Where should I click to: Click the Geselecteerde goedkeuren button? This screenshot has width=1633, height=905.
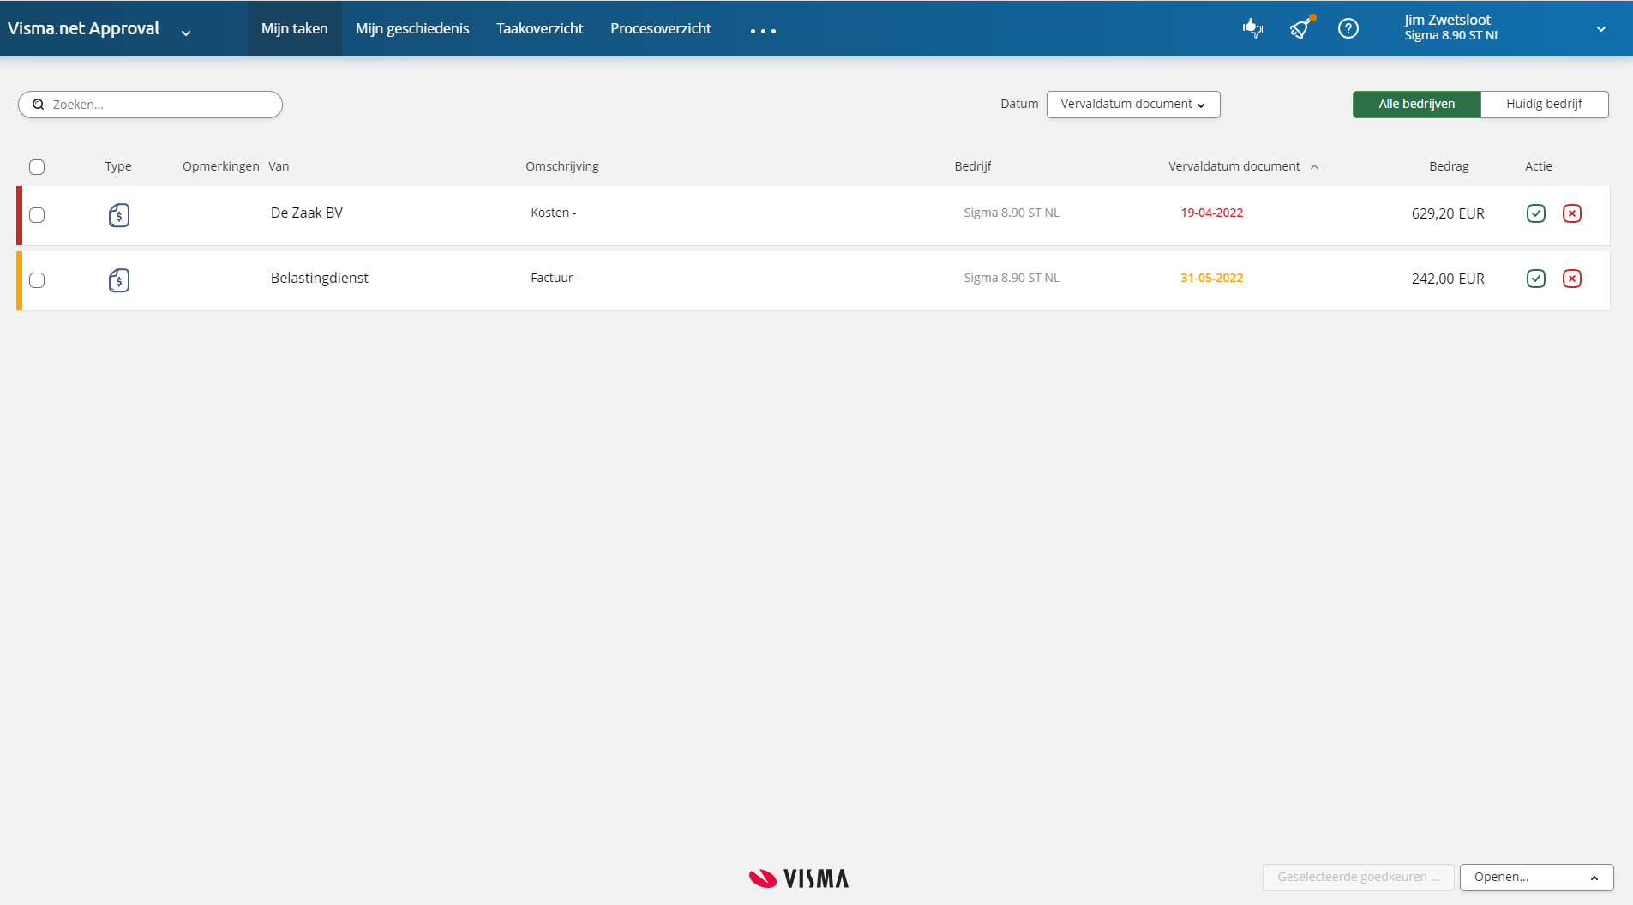tap(1358, 877)
